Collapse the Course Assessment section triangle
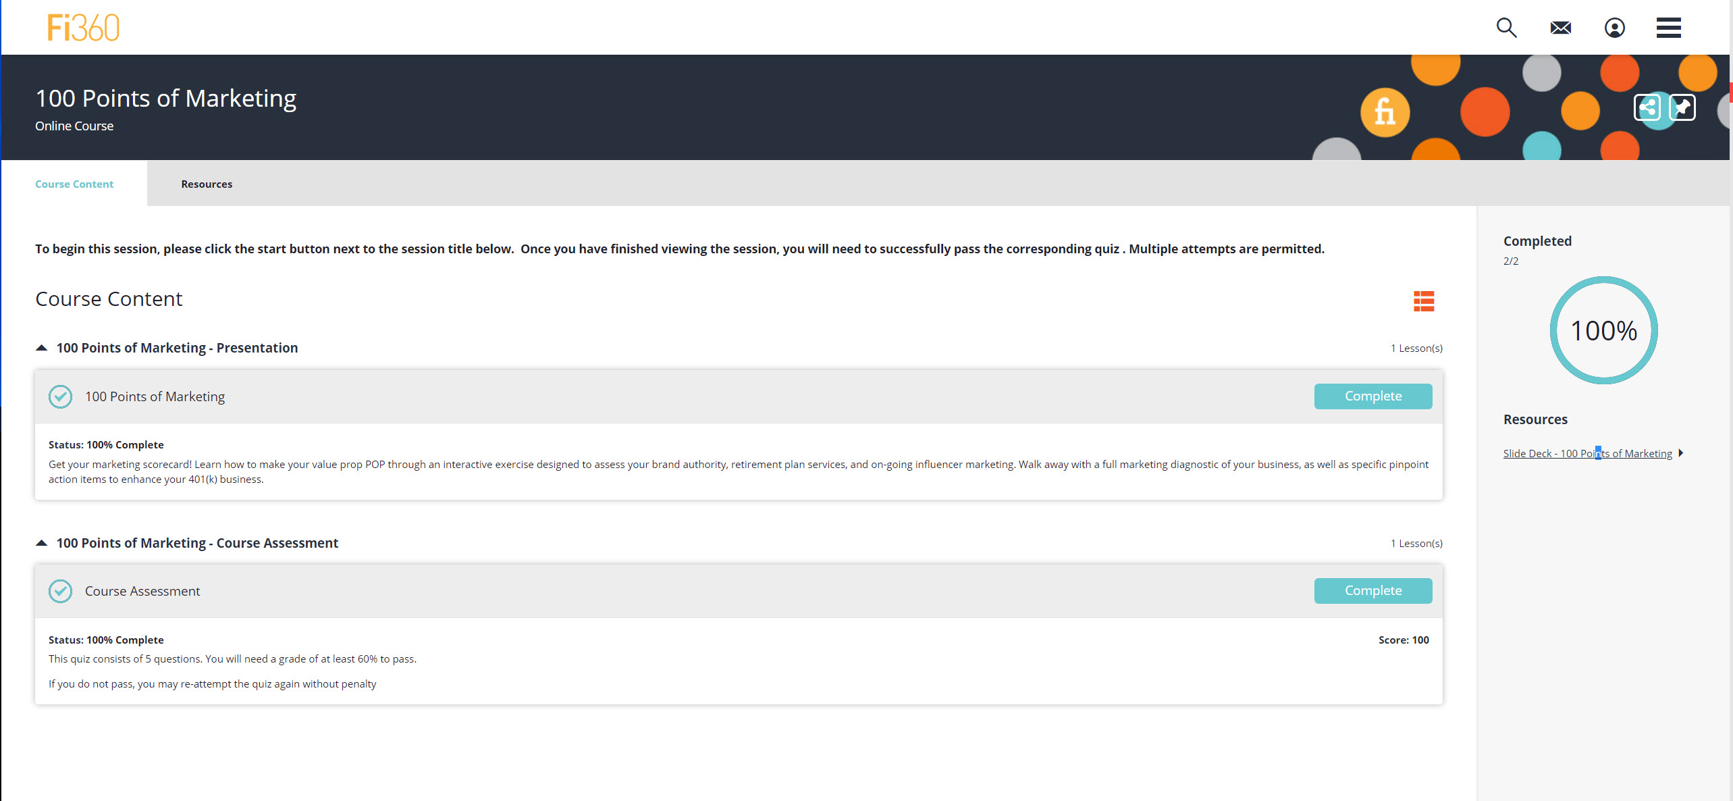This screenshot has height=801, width=1733. [x=41, y=543]
